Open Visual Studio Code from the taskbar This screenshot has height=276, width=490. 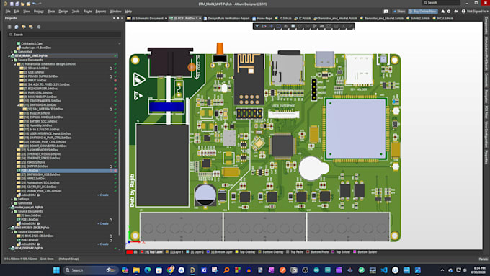click(384, 270)
